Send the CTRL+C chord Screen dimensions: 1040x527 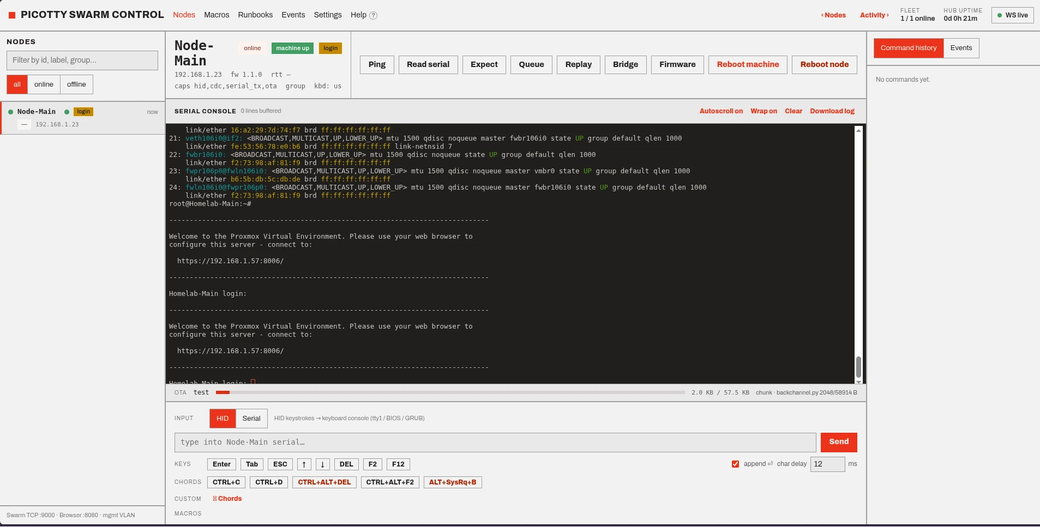(226, 482)
